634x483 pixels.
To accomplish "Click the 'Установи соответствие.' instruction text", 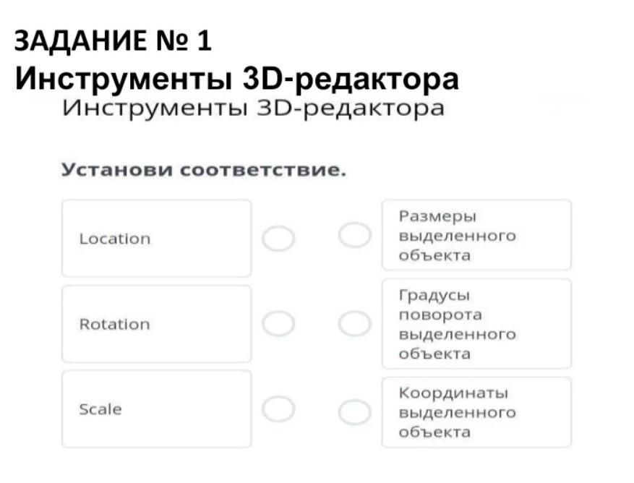I will [x=204, y=170].
